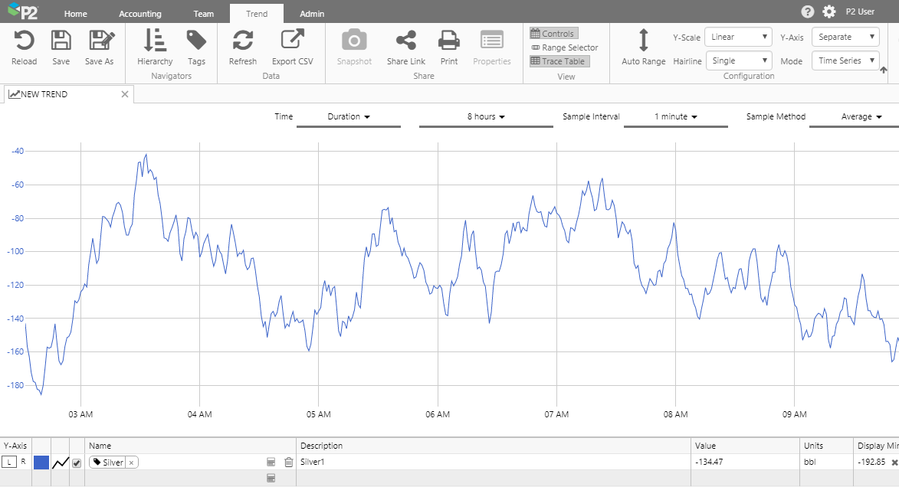Delete the Silver trace with trash icon
Screen dimensions: 899x487
288,462
